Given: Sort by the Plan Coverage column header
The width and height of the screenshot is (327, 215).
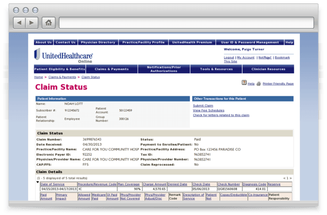Looking at the screenshot, I should click(129, 184).
